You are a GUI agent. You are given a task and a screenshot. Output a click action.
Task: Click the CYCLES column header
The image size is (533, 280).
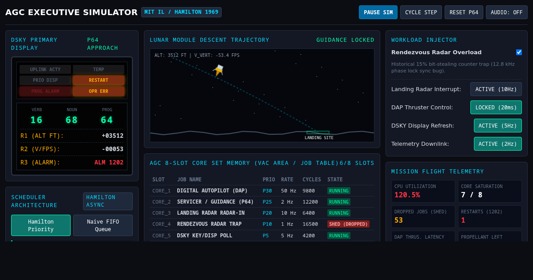(312, 180)
